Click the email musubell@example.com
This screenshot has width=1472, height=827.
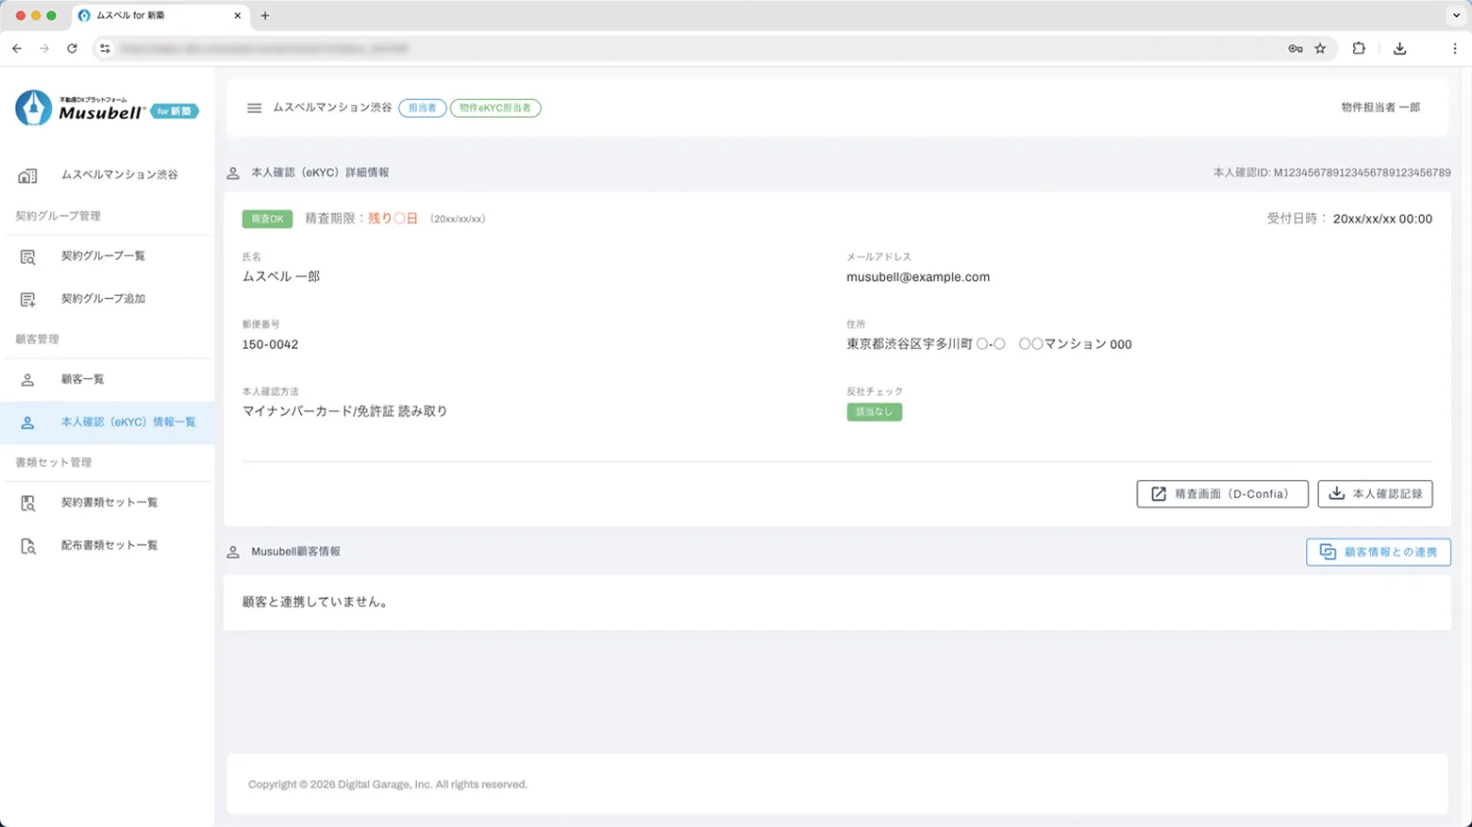tap(918, 277)
